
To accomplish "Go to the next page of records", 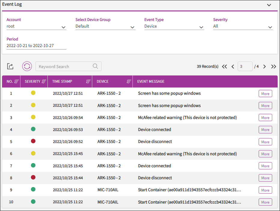I will click(264, 67).
